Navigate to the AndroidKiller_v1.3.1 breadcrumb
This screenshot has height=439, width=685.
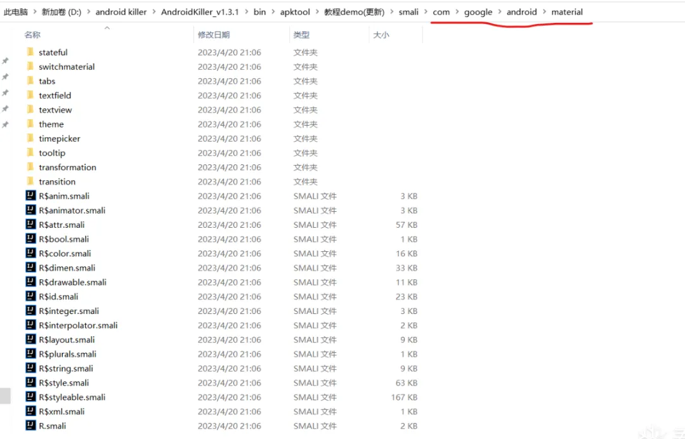pyautogui.click(x=200, y=12)
